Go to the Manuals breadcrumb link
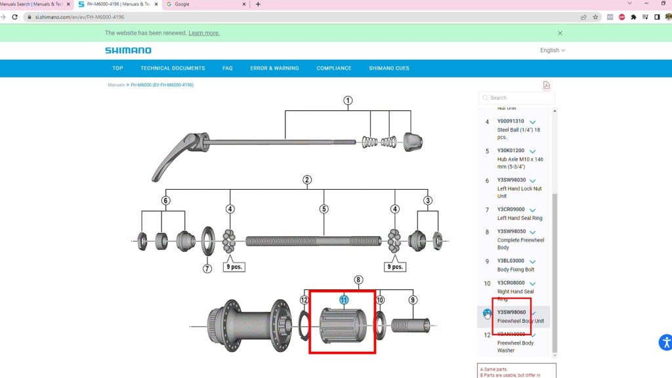Screen dimensions: 672x378 (116, 85)
